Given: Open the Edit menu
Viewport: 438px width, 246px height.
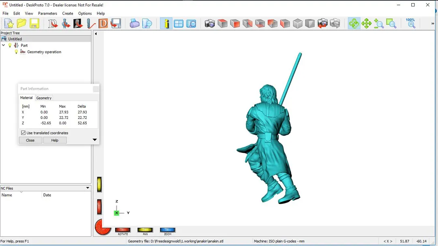Looking at the screenshot, I should tap(17, 13).
